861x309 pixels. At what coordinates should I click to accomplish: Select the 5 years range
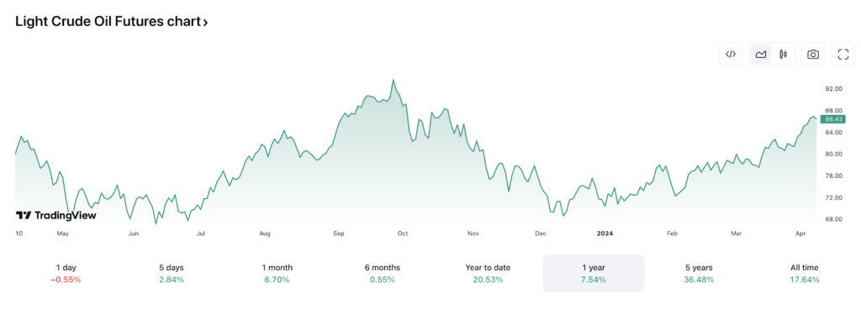click(x=699, y=274)
